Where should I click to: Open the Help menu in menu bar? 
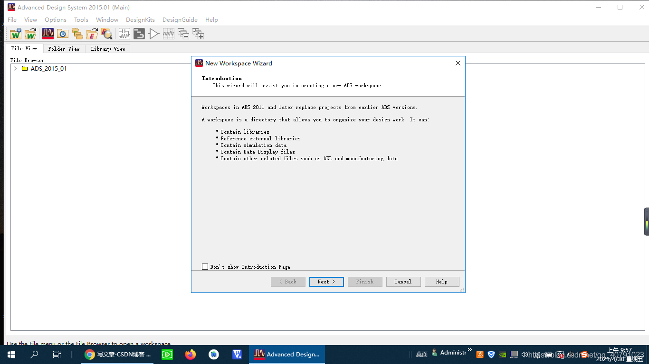point(212,20)
